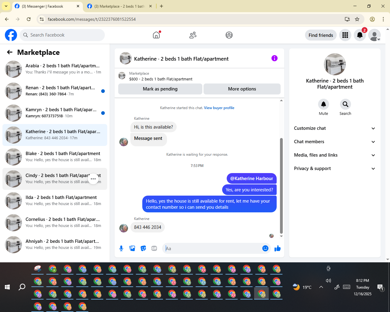This screenshot has height=312, width=390.
Task: Record a voice clip with microphone icon
Action: tap(121, 248)
